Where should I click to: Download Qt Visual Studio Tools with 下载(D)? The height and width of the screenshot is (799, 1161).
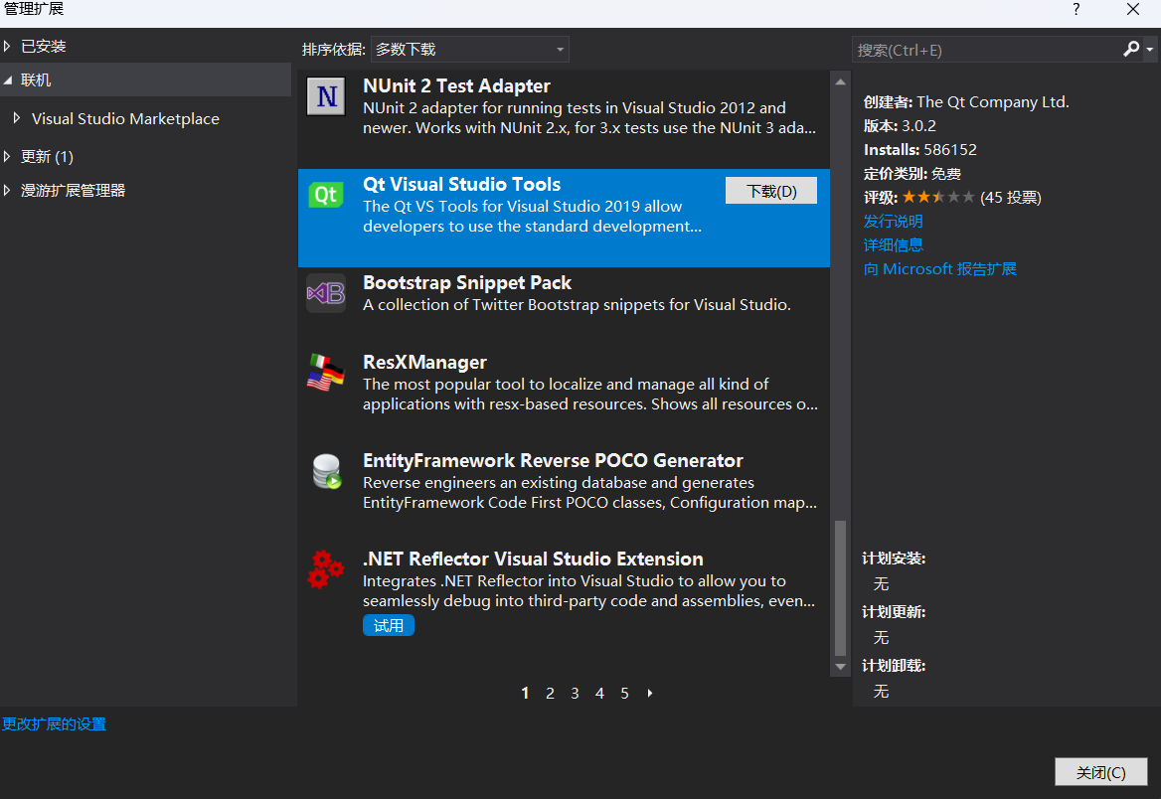770,191
